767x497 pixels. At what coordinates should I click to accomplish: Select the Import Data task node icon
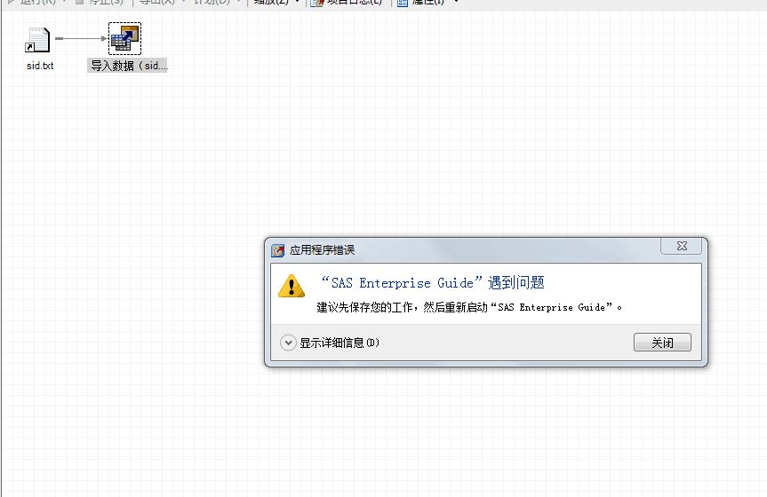pos(124,39)
